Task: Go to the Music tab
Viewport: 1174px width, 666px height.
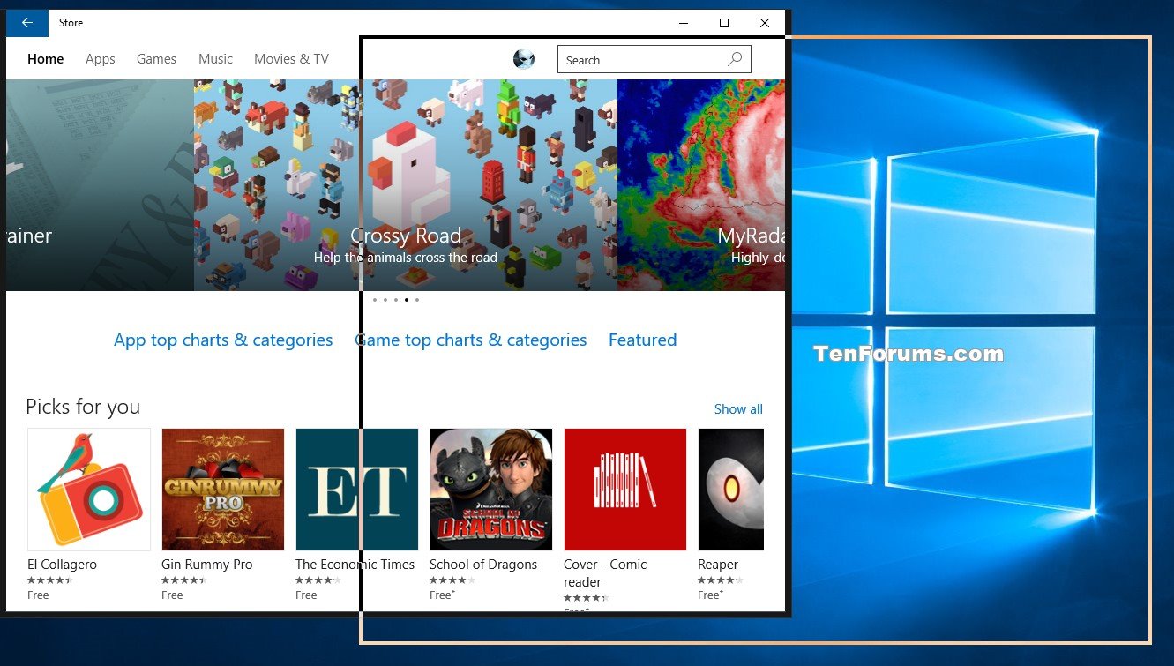Action: coord(216,59)
